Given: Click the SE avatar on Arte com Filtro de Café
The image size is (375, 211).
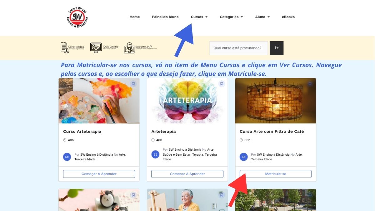Looking at the screenshot, I should tap(244, 157).
